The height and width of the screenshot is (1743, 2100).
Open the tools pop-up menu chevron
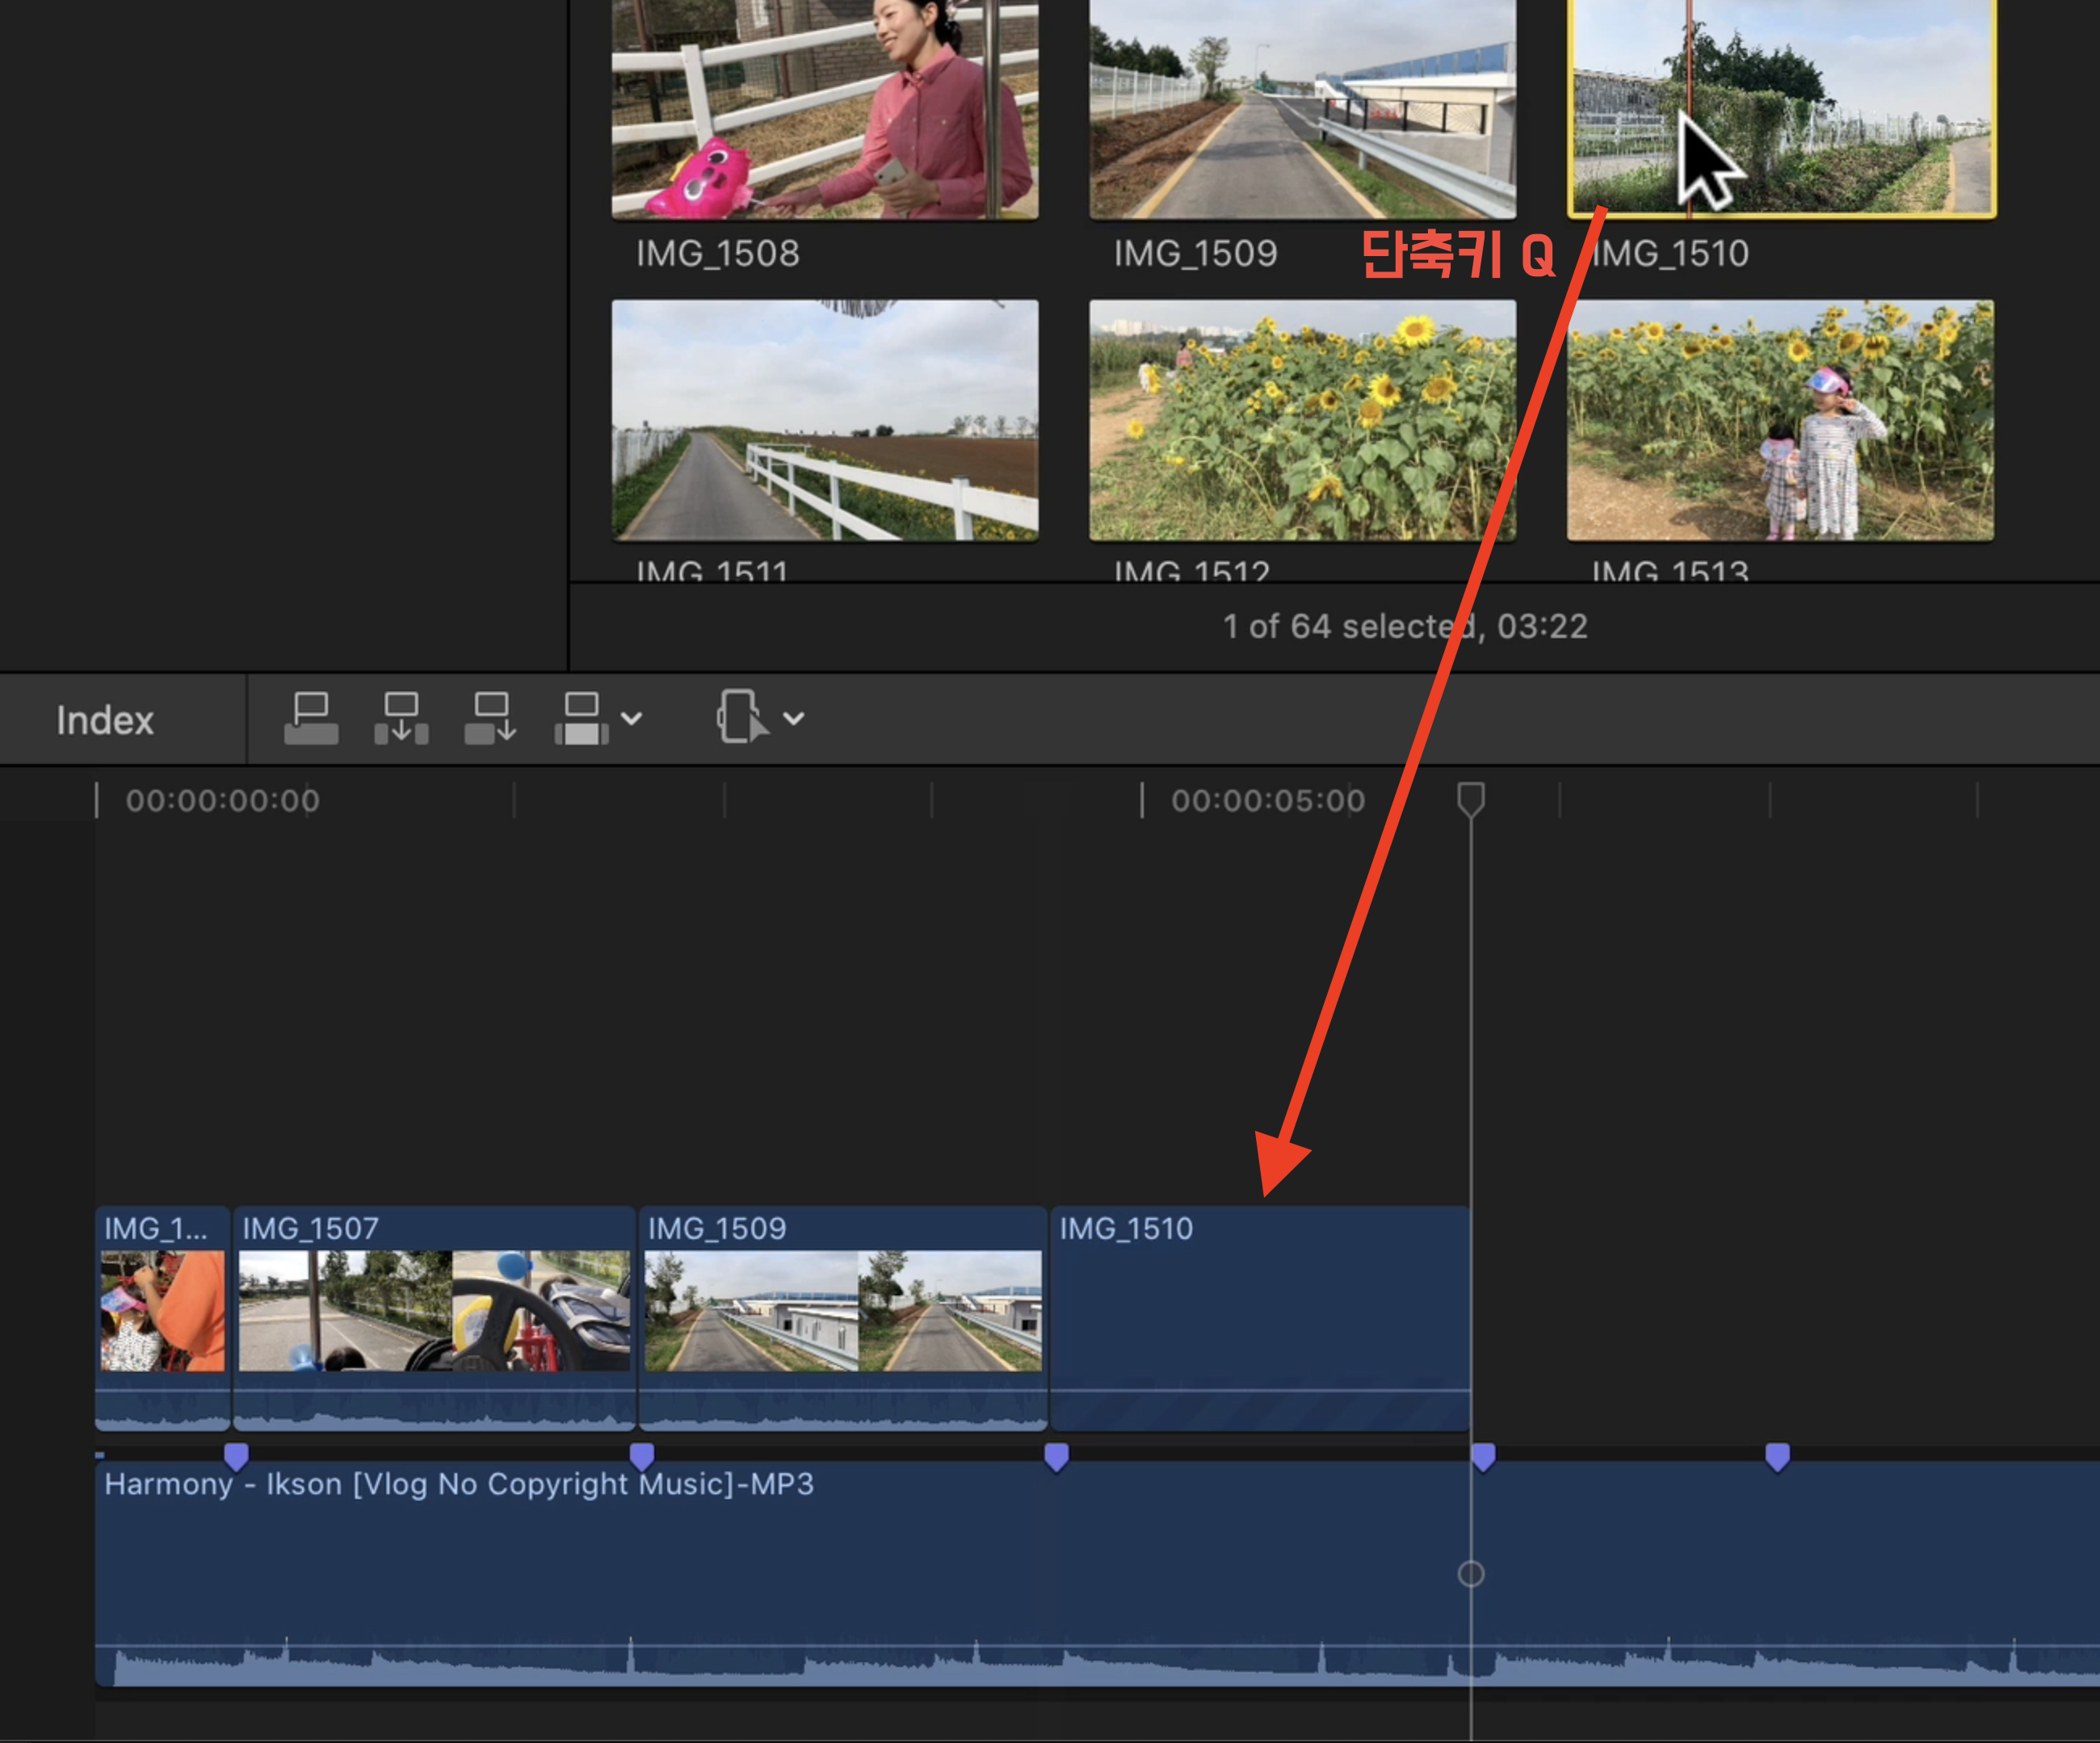pos(794,719)
